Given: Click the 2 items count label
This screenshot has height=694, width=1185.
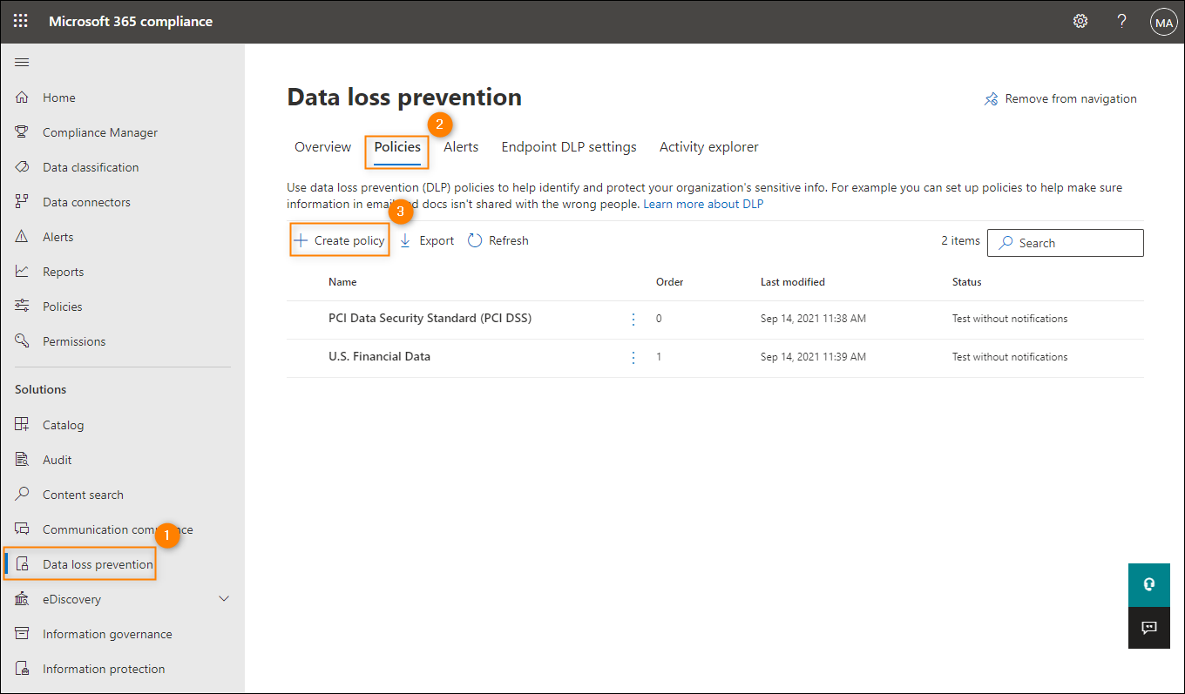Looking at the screenshot, I should pos(960,241).
